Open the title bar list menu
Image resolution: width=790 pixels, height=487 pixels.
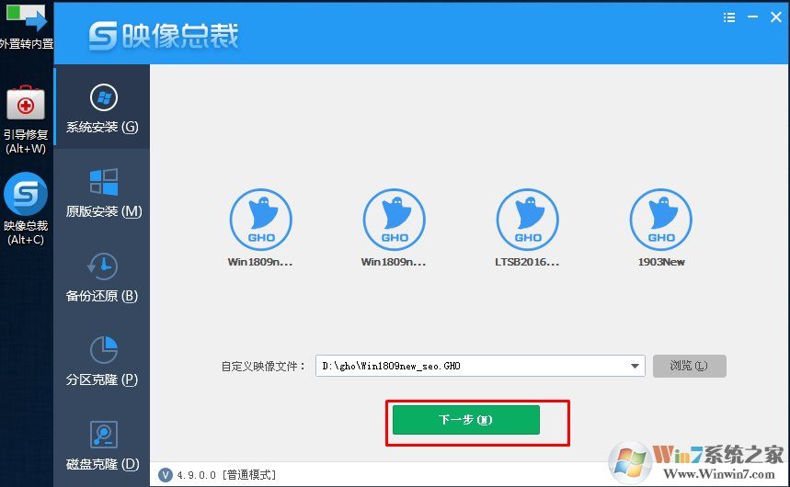(x=729, y=17)
